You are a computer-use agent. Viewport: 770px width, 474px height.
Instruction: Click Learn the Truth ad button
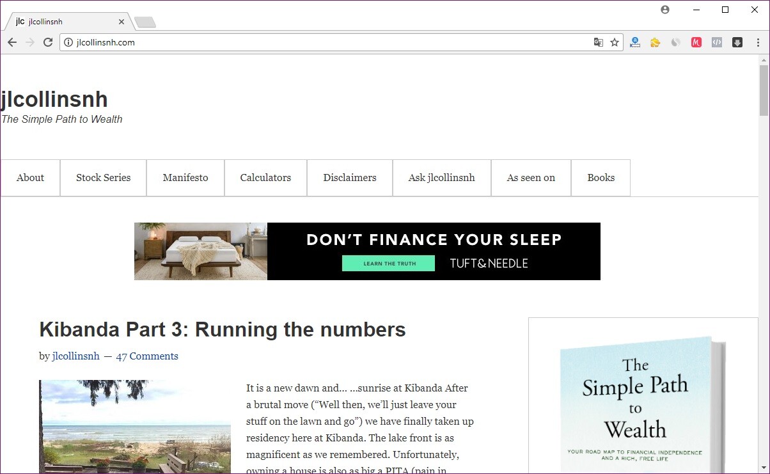[x=388, y=264]
